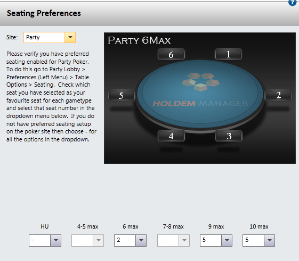The width and height of the screenshot is (299, 261).
Task: Expand the 9 max seat dropdown arrow
Action: [227, 240]
